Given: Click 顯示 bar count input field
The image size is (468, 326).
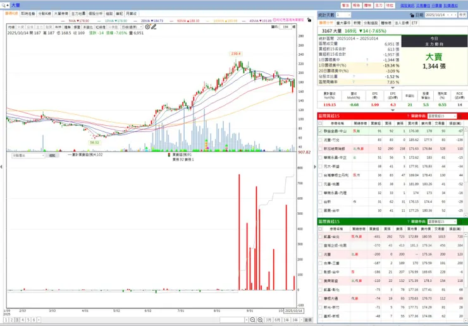Looking at the screenshot, I should point(286,27).
